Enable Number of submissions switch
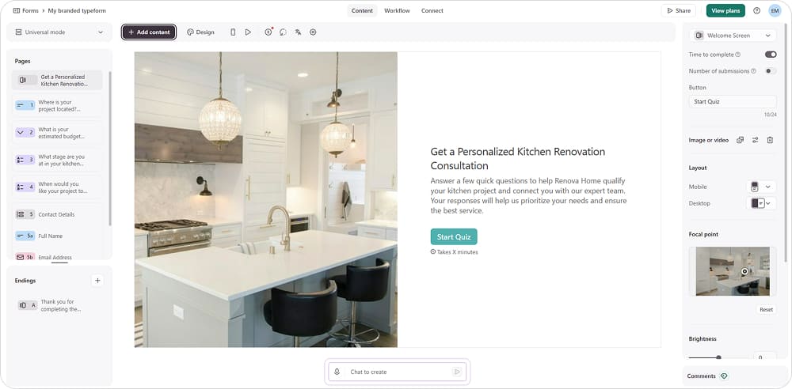The height and width of the screenshot is (389, 792). (x=771, y=71)
